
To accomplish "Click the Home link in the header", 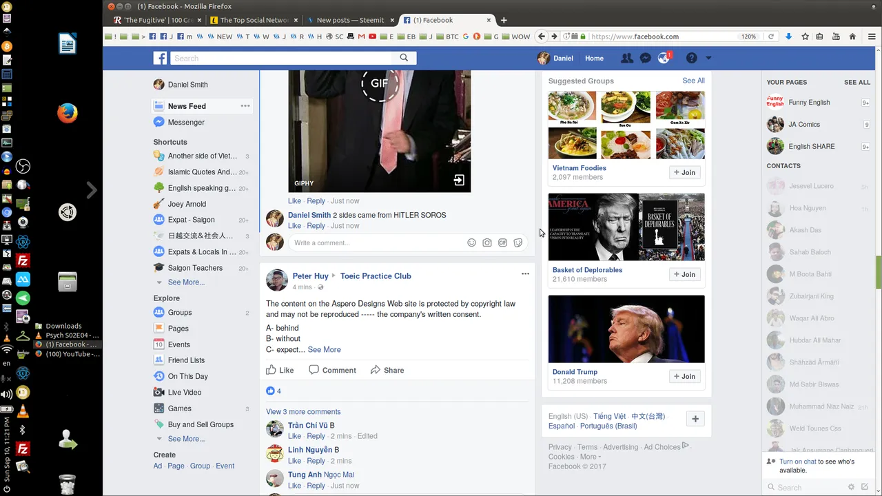I will pyautogui.click(x=594, y=59).
